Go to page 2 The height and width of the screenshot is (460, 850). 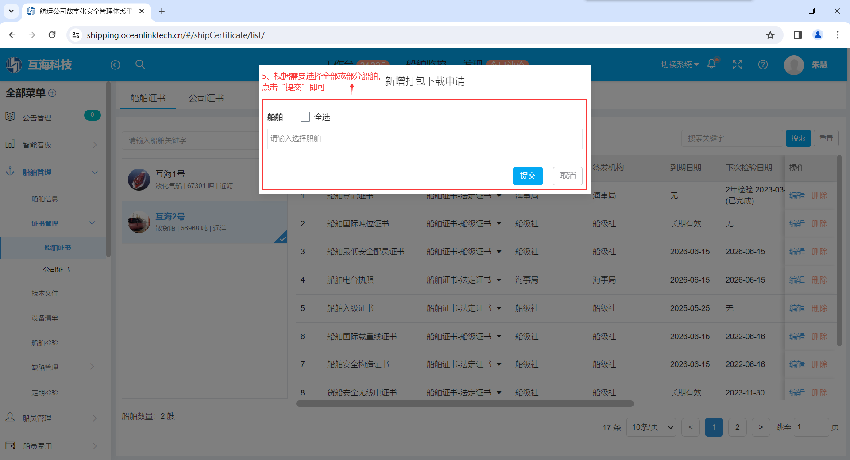tap(738, 427)
